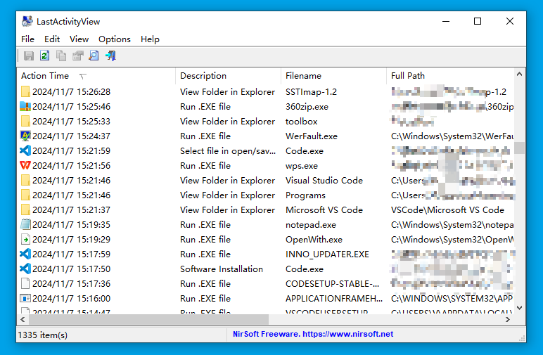Sort by the Description column header
The width and height of the screenshot is (543, 355).
click(229, 76)
